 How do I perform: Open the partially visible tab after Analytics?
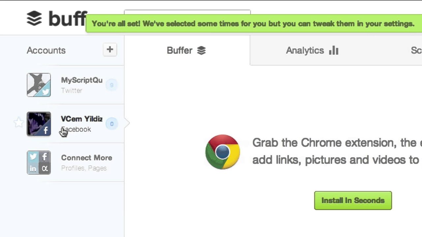point(416,50)
